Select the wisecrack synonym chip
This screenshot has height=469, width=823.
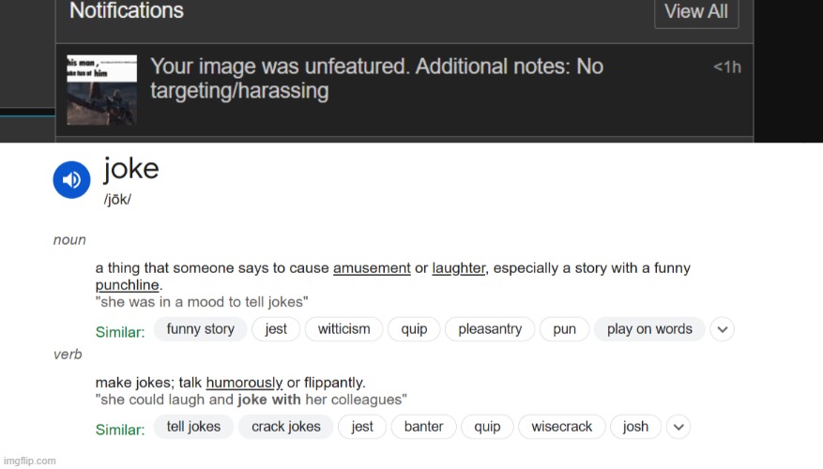pos(561,427)
